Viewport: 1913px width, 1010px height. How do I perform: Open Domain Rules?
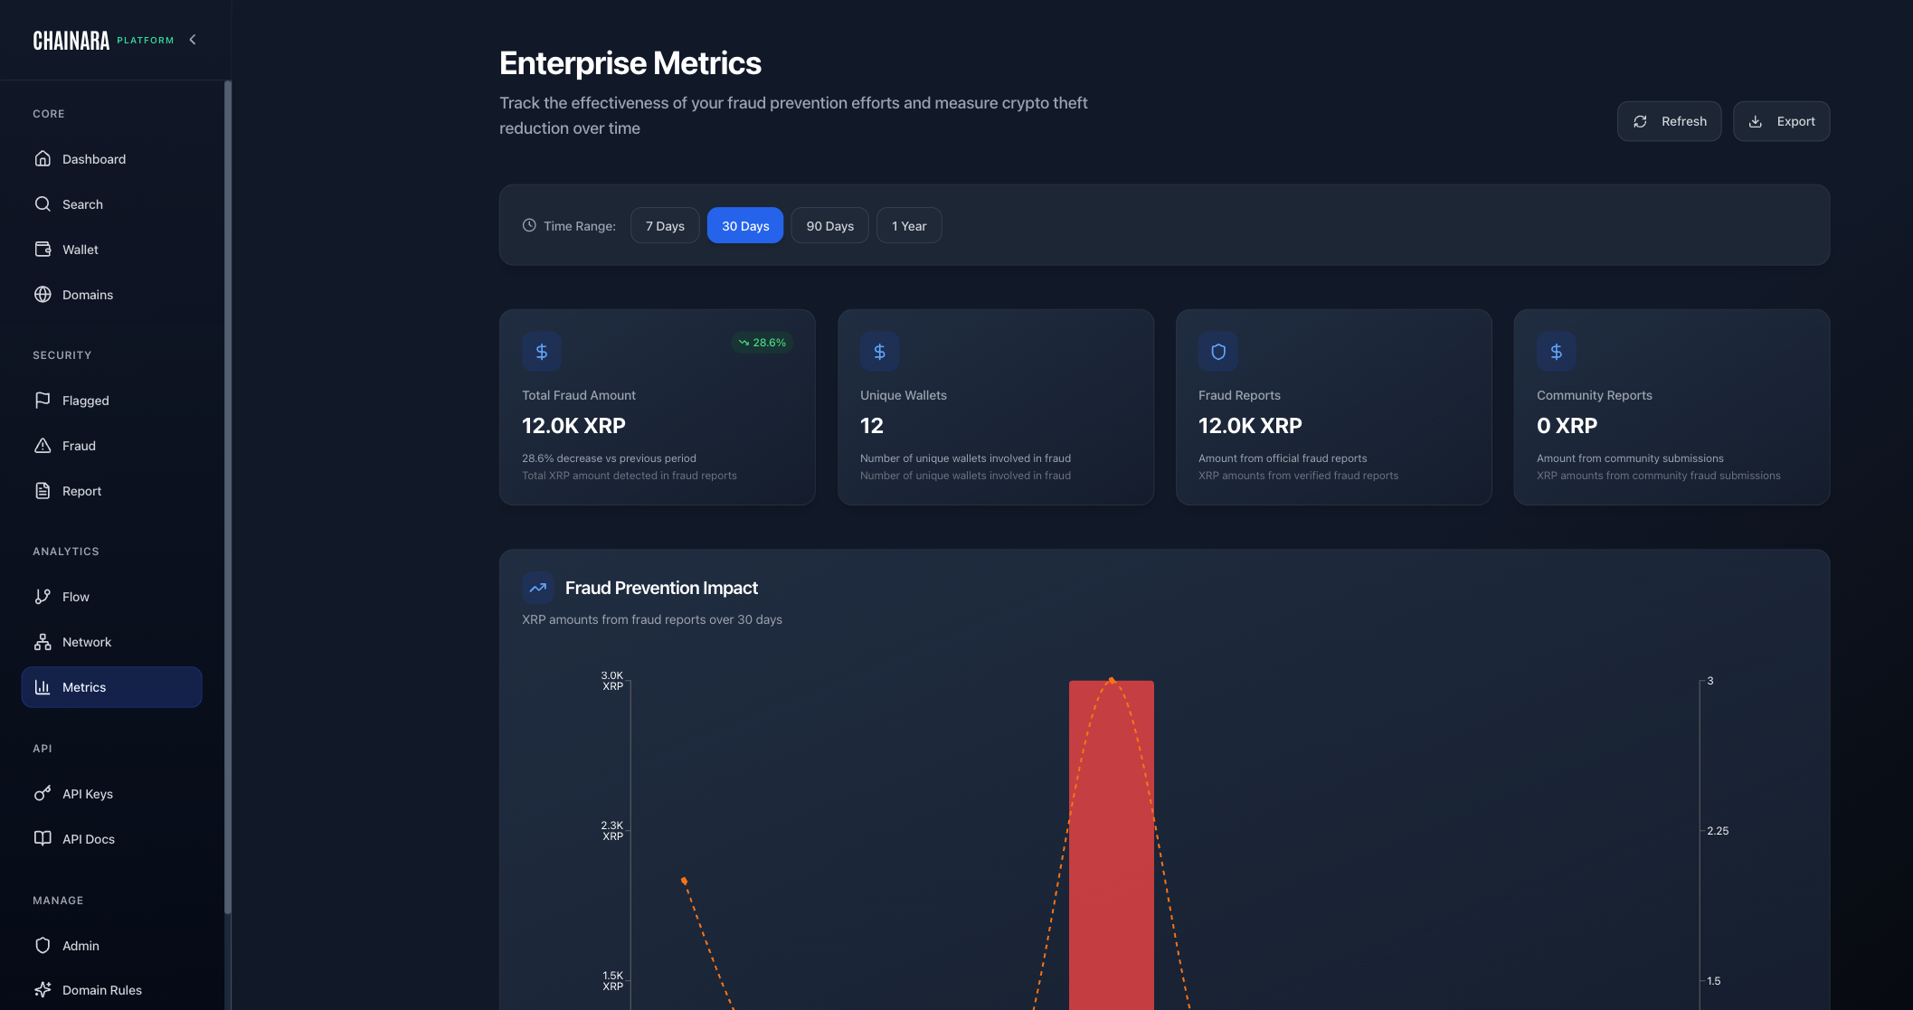pyautogui.click(x=111, y=989)
